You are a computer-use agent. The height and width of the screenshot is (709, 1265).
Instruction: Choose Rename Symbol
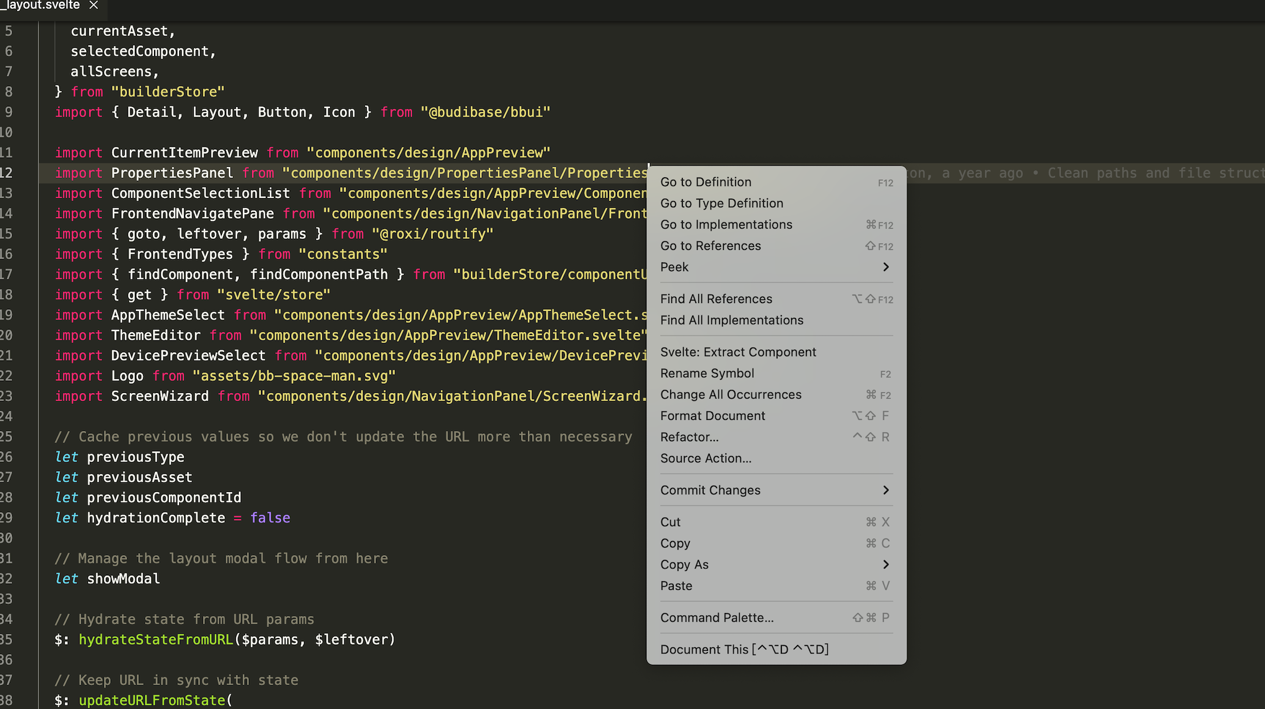(x=707, y=373)
